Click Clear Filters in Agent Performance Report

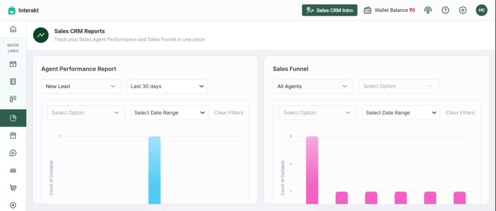(x=229, y=113)
